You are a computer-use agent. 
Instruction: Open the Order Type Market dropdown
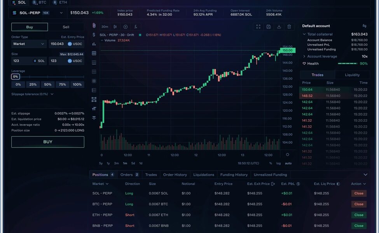pos(28,44)
